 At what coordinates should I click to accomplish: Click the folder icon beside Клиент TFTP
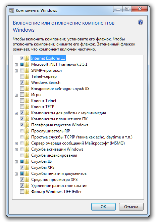click(x=27, y=106)
